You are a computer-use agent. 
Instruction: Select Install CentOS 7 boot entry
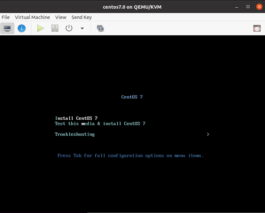(76, 118)
